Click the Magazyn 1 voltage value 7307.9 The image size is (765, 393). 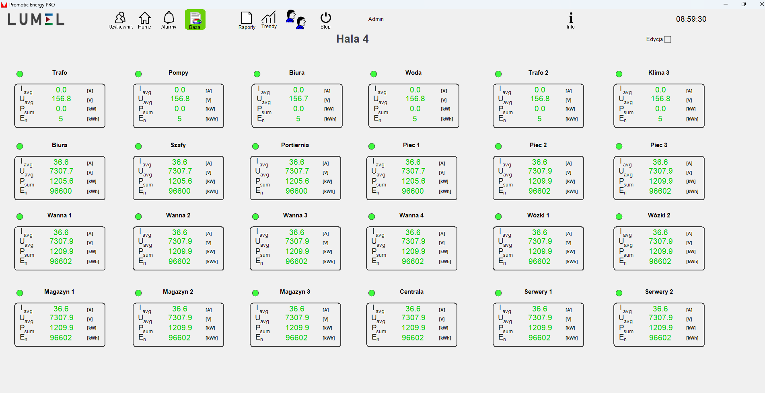[x=61, y=317]
